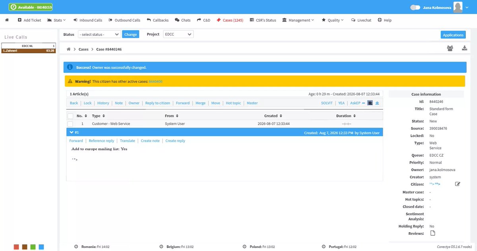
Task: Click the Applications button
Action: point(453,35)
